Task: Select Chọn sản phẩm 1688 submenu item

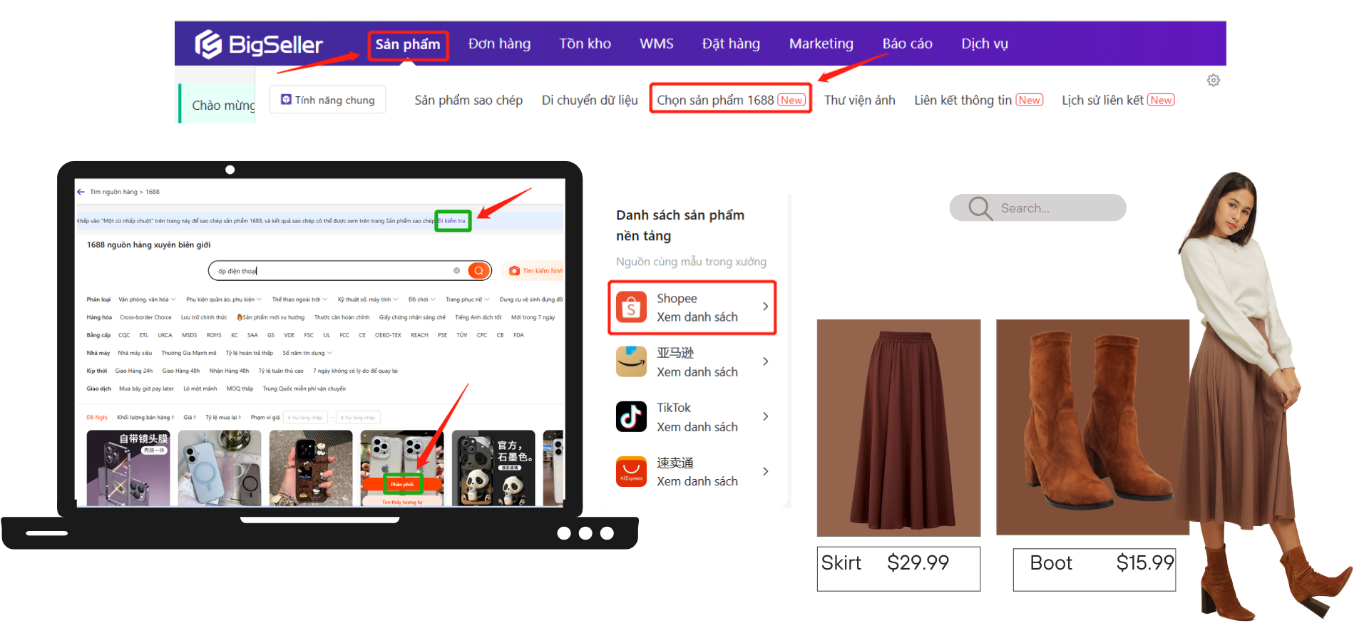Action: [x=730, y=100]
